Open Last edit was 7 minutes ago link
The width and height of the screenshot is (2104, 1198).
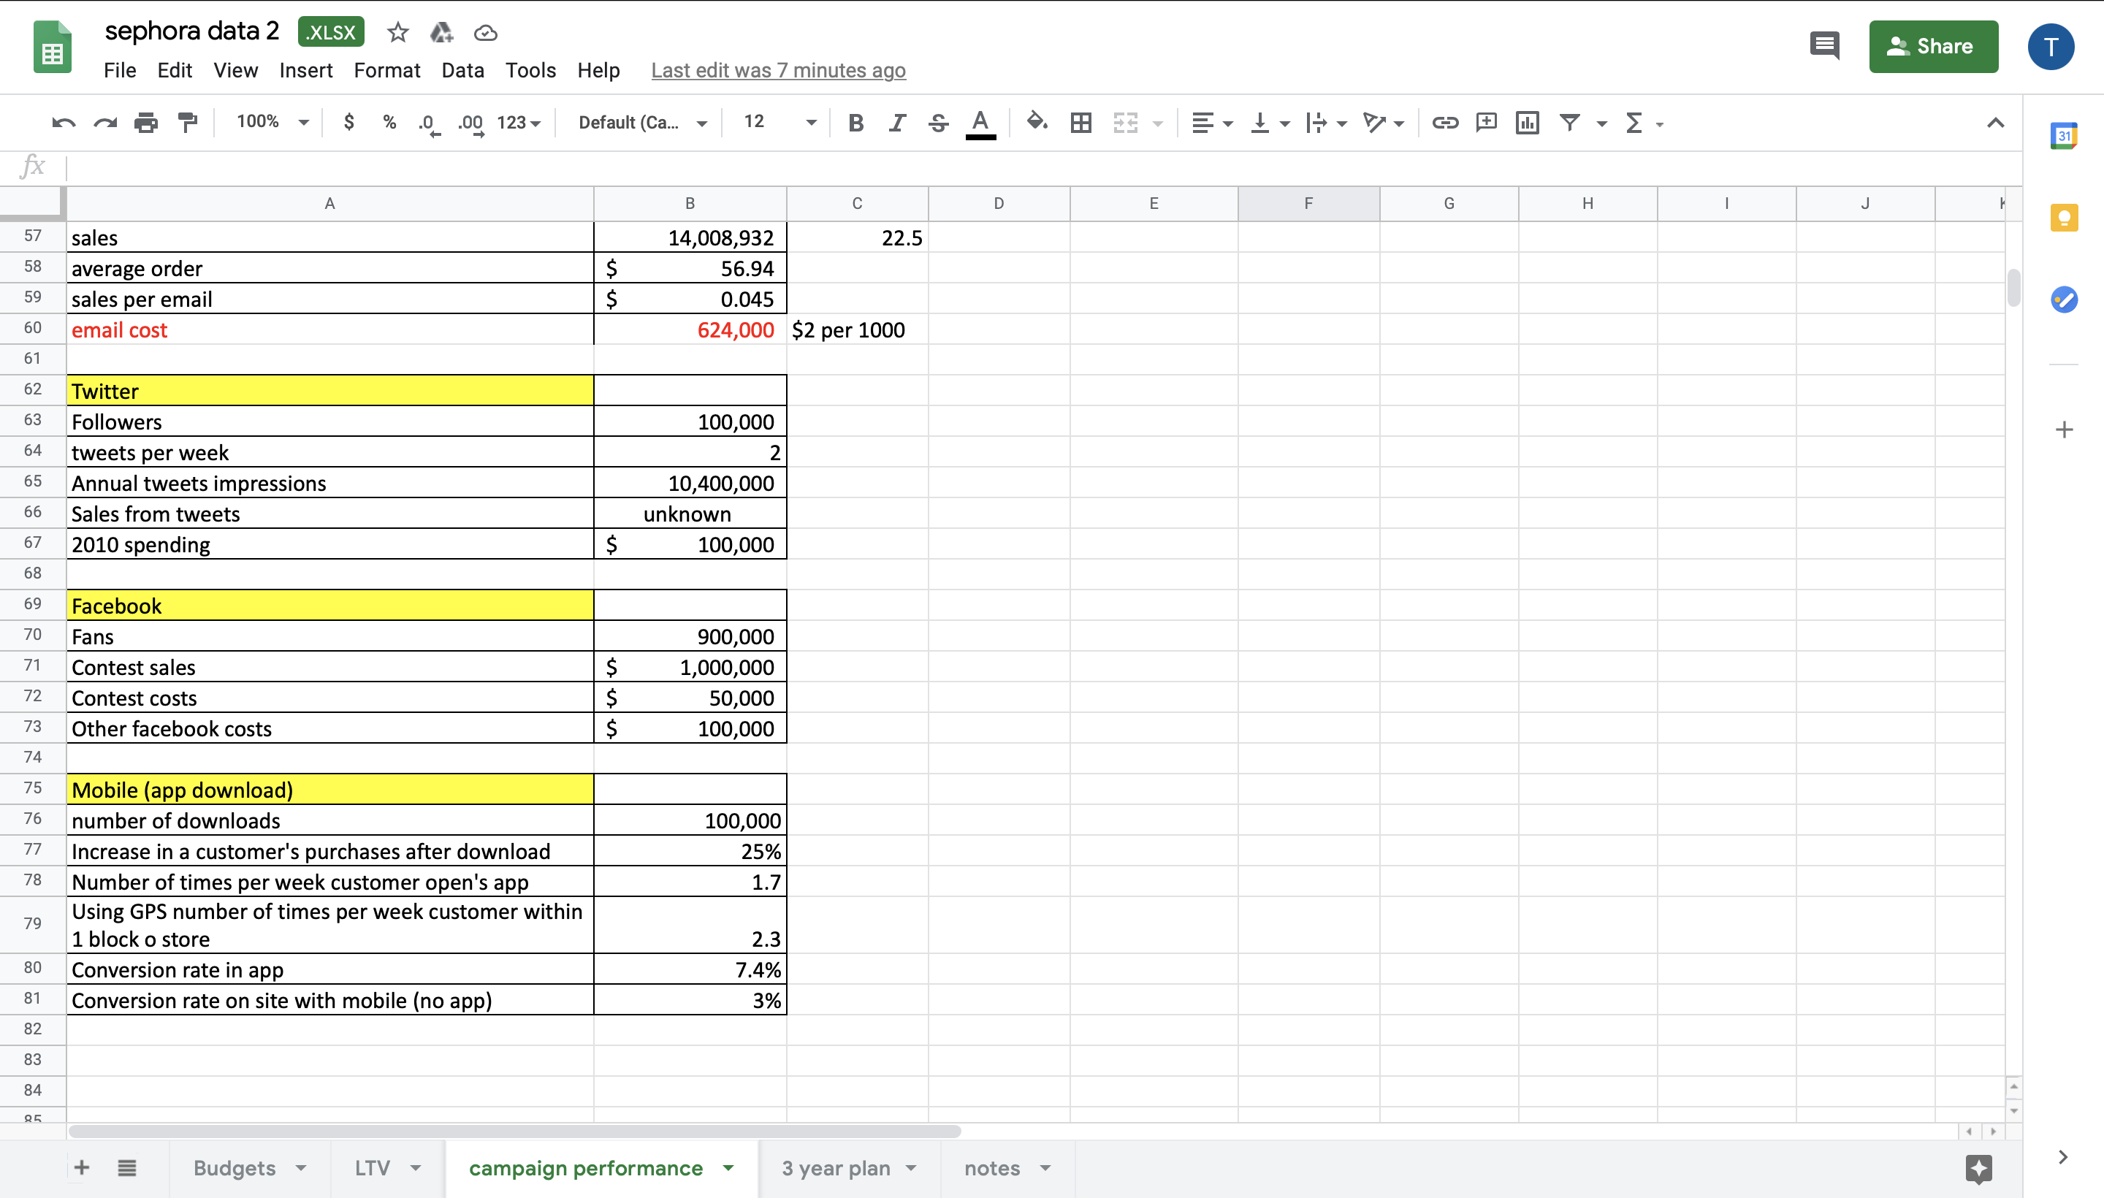[x=777, y=71]
